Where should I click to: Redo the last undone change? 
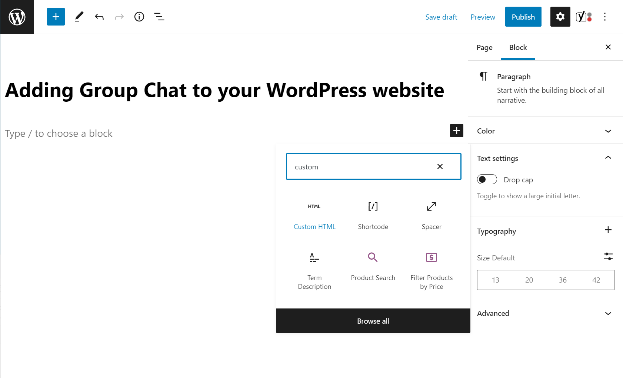click(x=119, y=17)
